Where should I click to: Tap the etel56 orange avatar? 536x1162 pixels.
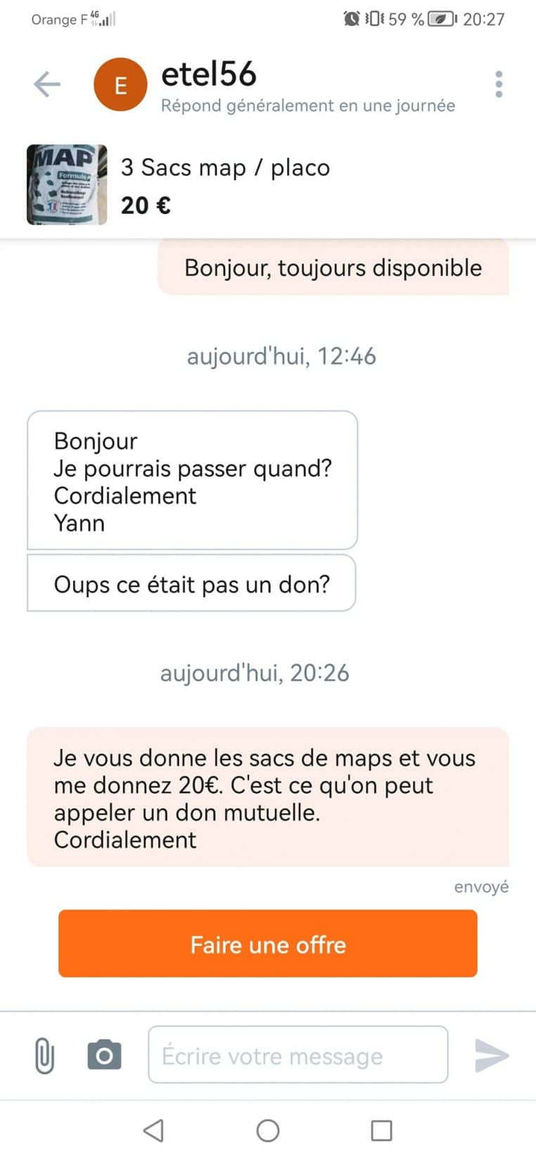(x=120, y=85)
